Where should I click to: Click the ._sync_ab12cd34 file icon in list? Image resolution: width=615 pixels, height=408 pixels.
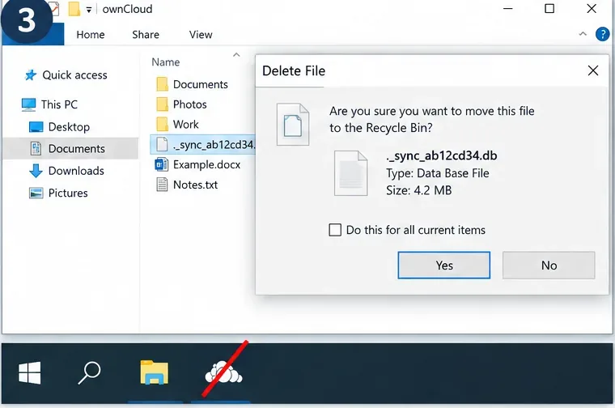[162, 144]
